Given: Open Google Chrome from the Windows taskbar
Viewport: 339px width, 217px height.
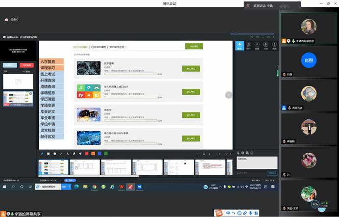Looking at the screenshot, I should pos(94,187).
